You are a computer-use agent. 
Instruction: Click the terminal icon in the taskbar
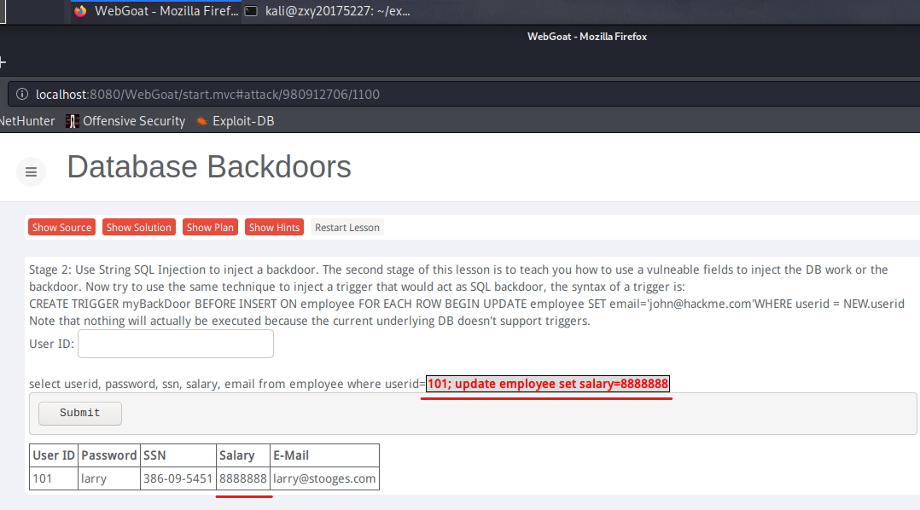[x=251, y=11]
